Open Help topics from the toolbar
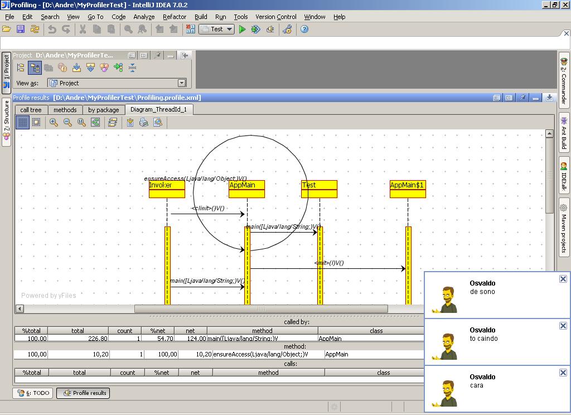Viewport: 571px width, 415px height. click(x=304, y=29)
